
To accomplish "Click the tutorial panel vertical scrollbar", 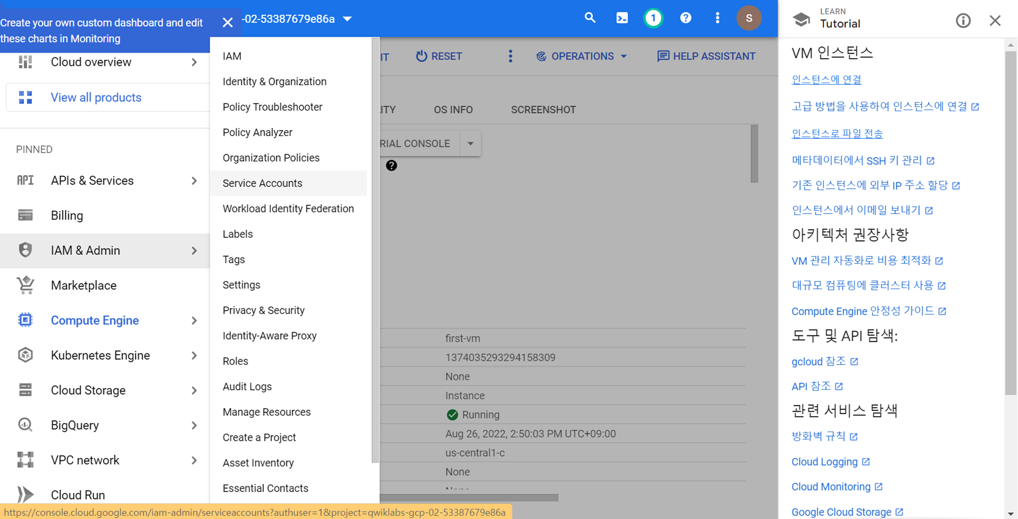I will [x=1011, y=223].
